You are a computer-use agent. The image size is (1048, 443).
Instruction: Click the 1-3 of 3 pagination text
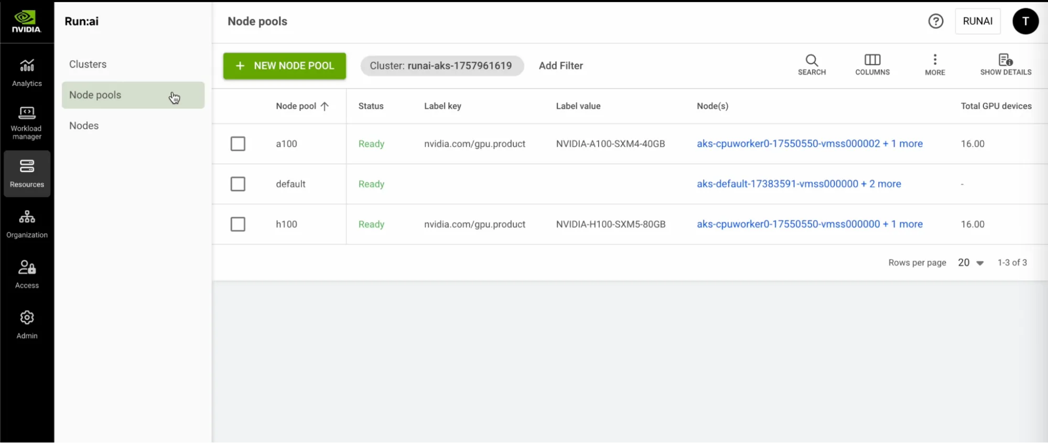click(1011, 263)
